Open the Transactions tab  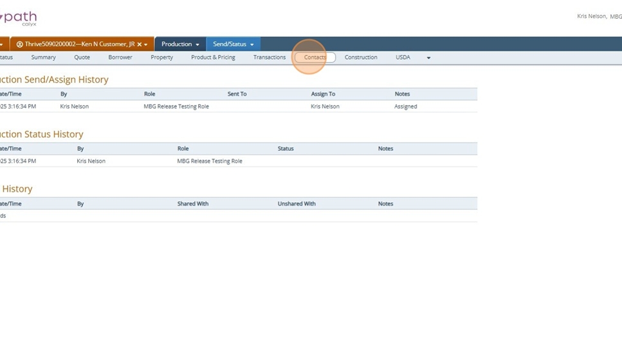(269, 57)
